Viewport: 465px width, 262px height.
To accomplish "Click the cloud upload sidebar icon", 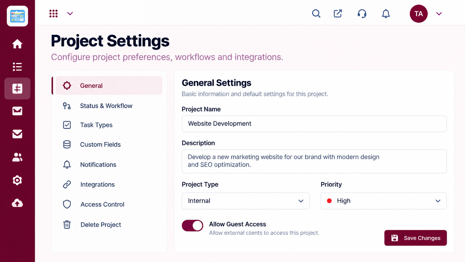I will (x=17, y=203).
